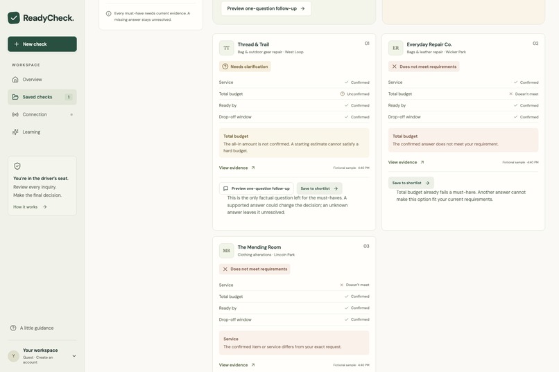The width and height of the screenshot is (559, 372).
Task: Click the Connection broadcast icon
Action: click(15, 114)
